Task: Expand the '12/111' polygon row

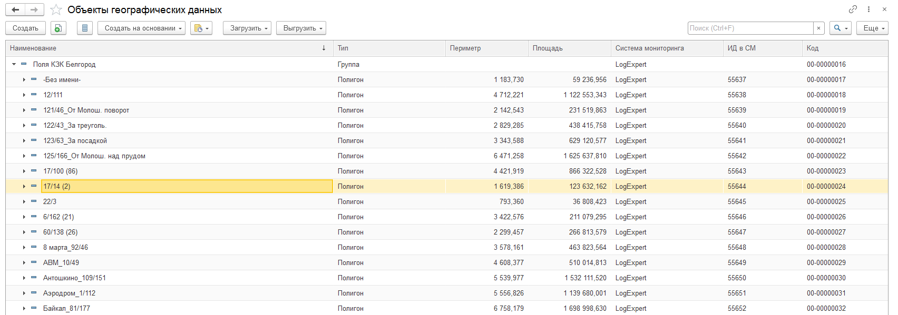Action: (x=24, y=95)
